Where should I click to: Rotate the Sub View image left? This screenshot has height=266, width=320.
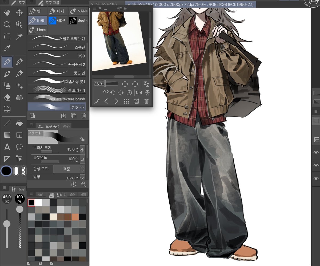(x=113, y=92)
